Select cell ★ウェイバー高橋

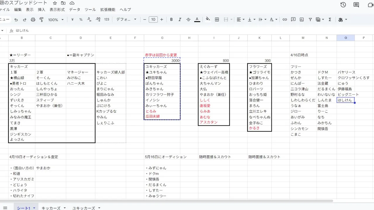click(214, 72)
